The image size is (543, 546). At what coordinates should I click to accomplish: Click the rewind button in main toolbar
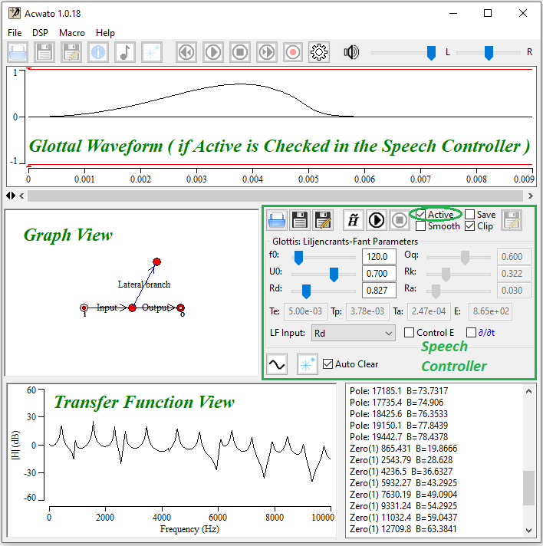tap(186, 52)
